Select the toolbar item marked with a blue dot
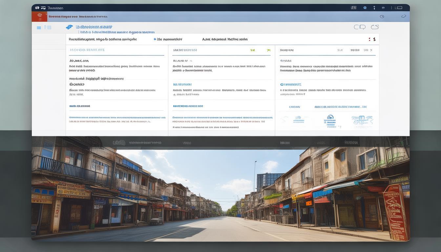Image resolution: width=441 pixels, height=252 pixels. coord(168,39)
